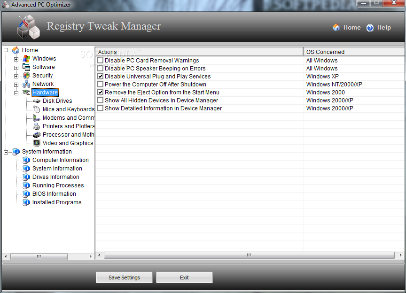Select Computer Information label in tree
The width and height of the screenshot is (406, 293).
(60, 160)
